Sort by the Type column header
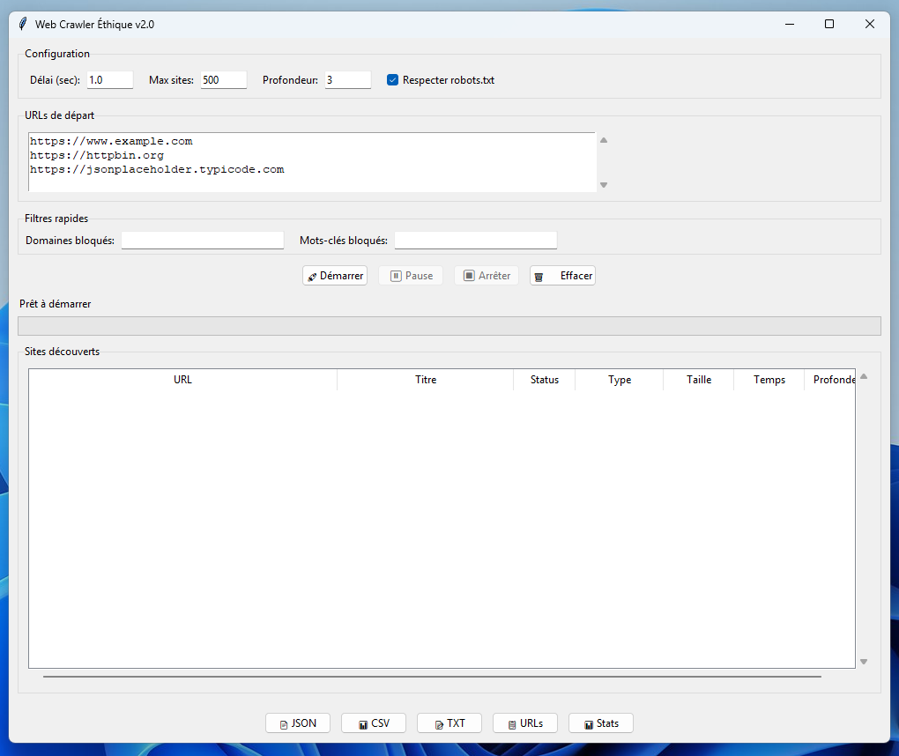Viewport: 899px width, 756px height. (x=620, y=380)
